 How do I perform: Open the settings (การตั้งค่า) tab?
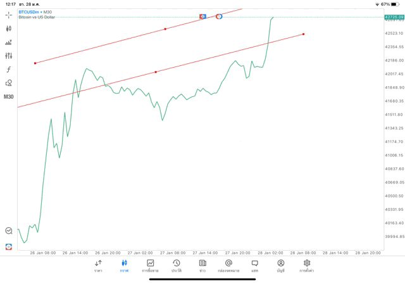(x=307, y=265)
